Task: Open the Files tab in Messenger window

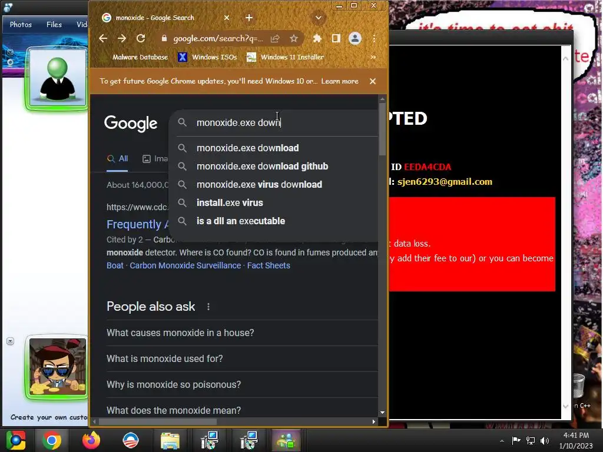Action: pos(54,25)
